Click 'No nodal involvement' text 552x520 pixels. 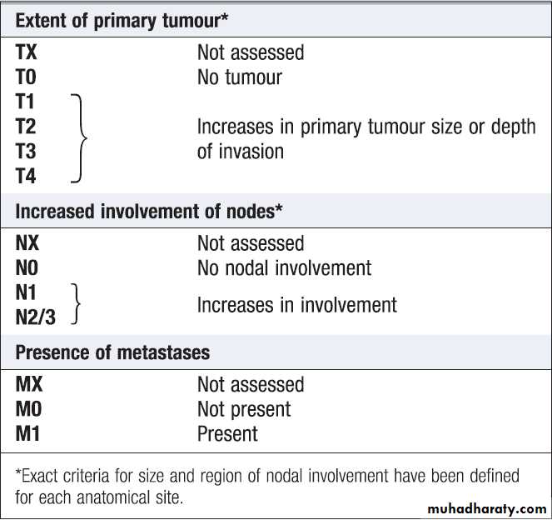coord(284,268)
